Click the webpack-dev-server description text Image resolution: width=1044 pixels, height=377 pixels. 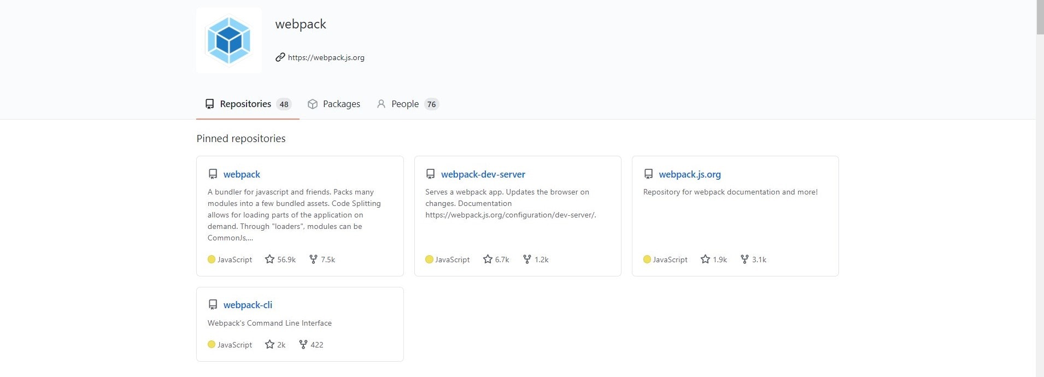point(511,203)
